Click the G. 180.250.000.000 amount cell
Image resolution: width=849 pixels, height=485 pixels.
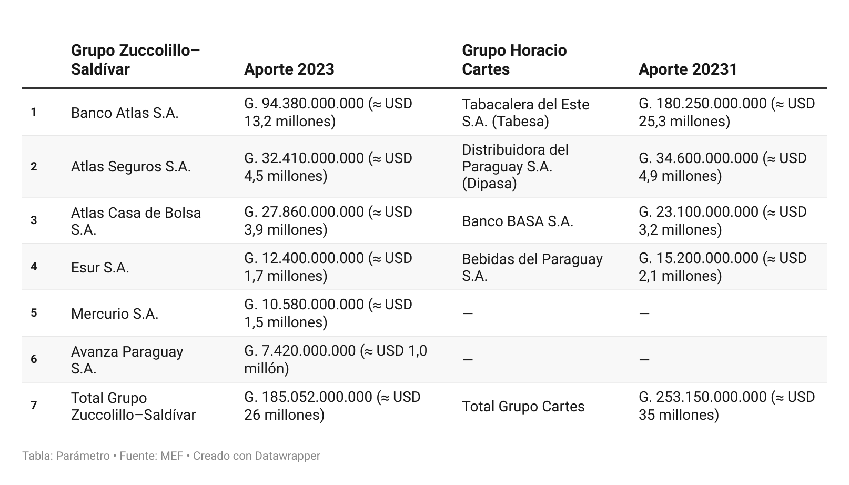[x=726, y=113]
